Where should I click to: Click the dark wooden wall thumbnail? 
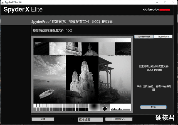tap(41, 48)
